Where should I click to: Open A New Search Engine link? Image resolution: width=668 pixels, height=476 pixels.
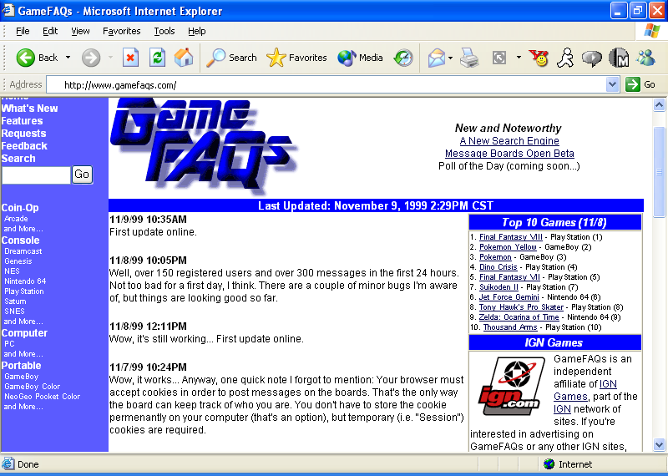pyautogui.click(x=509, y=141)
